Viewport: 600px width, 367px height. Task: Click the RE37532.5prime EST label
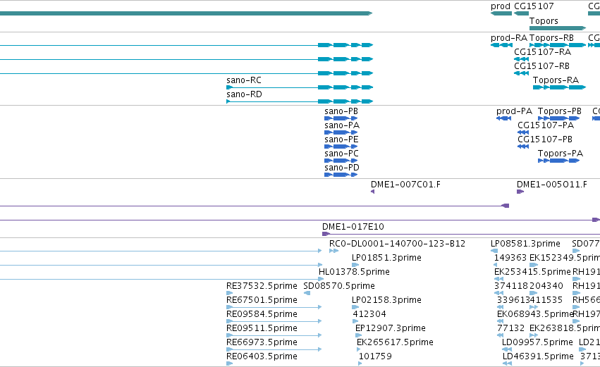[262, 286]
